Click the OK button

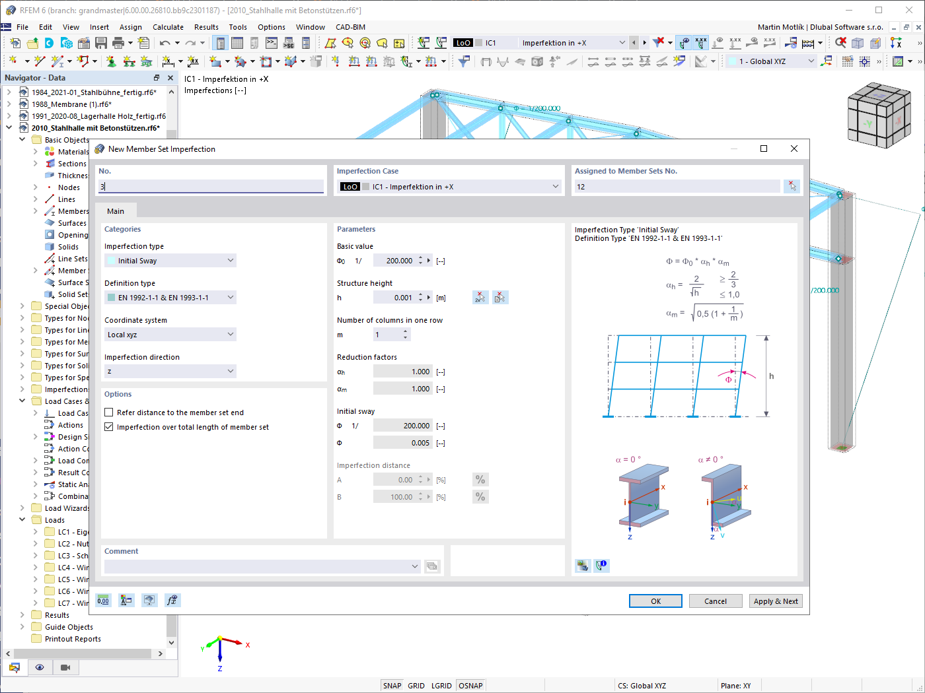coord(655,601)
